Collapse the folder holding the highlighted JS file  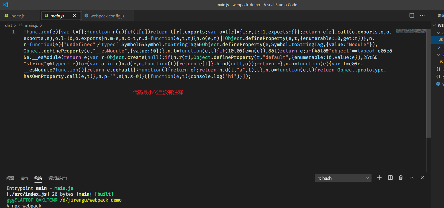439,33
